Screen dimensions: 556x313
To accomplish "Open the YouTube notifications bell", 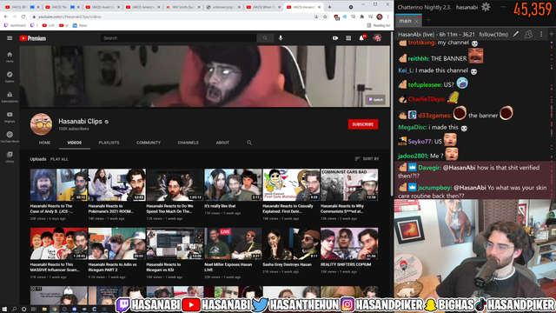I will tap(361, 38).
